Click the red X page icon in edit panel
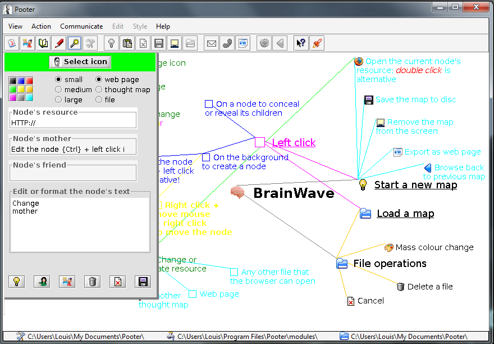494x344 pixels. point(117,282)
